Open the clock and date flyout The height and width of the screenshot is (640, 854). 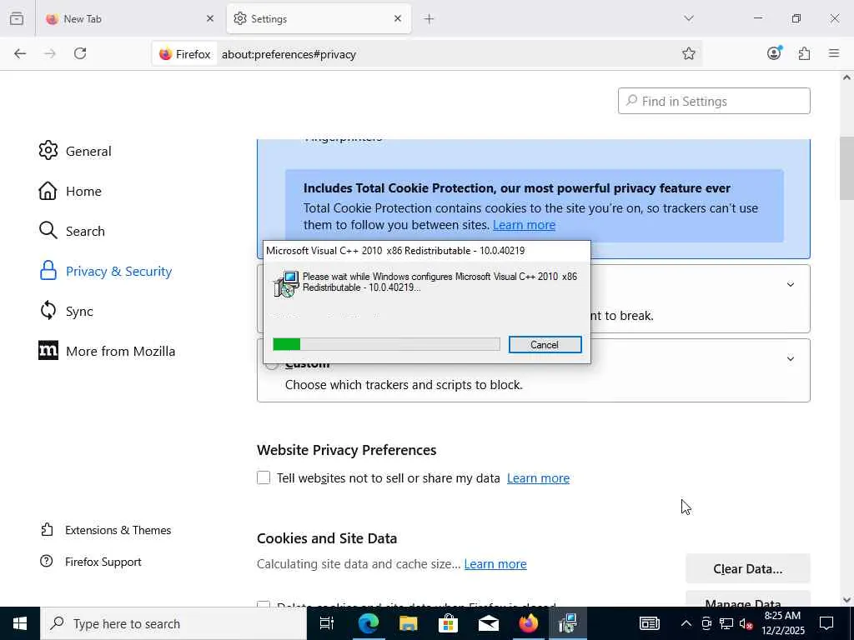(x=783, y=623)
